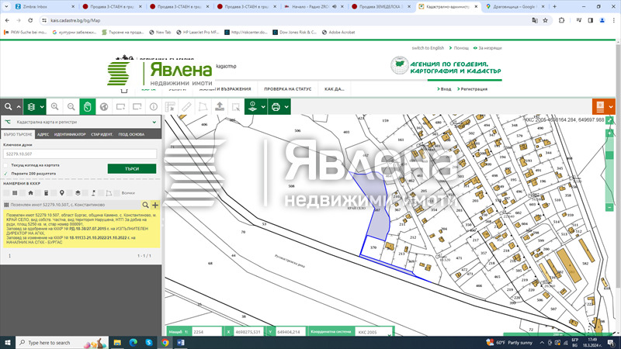
Task: Click the upload export toolbar icon
Action: pos(220,106)
